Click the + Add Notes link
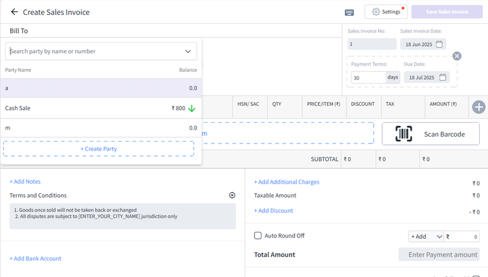 (25, 182)
